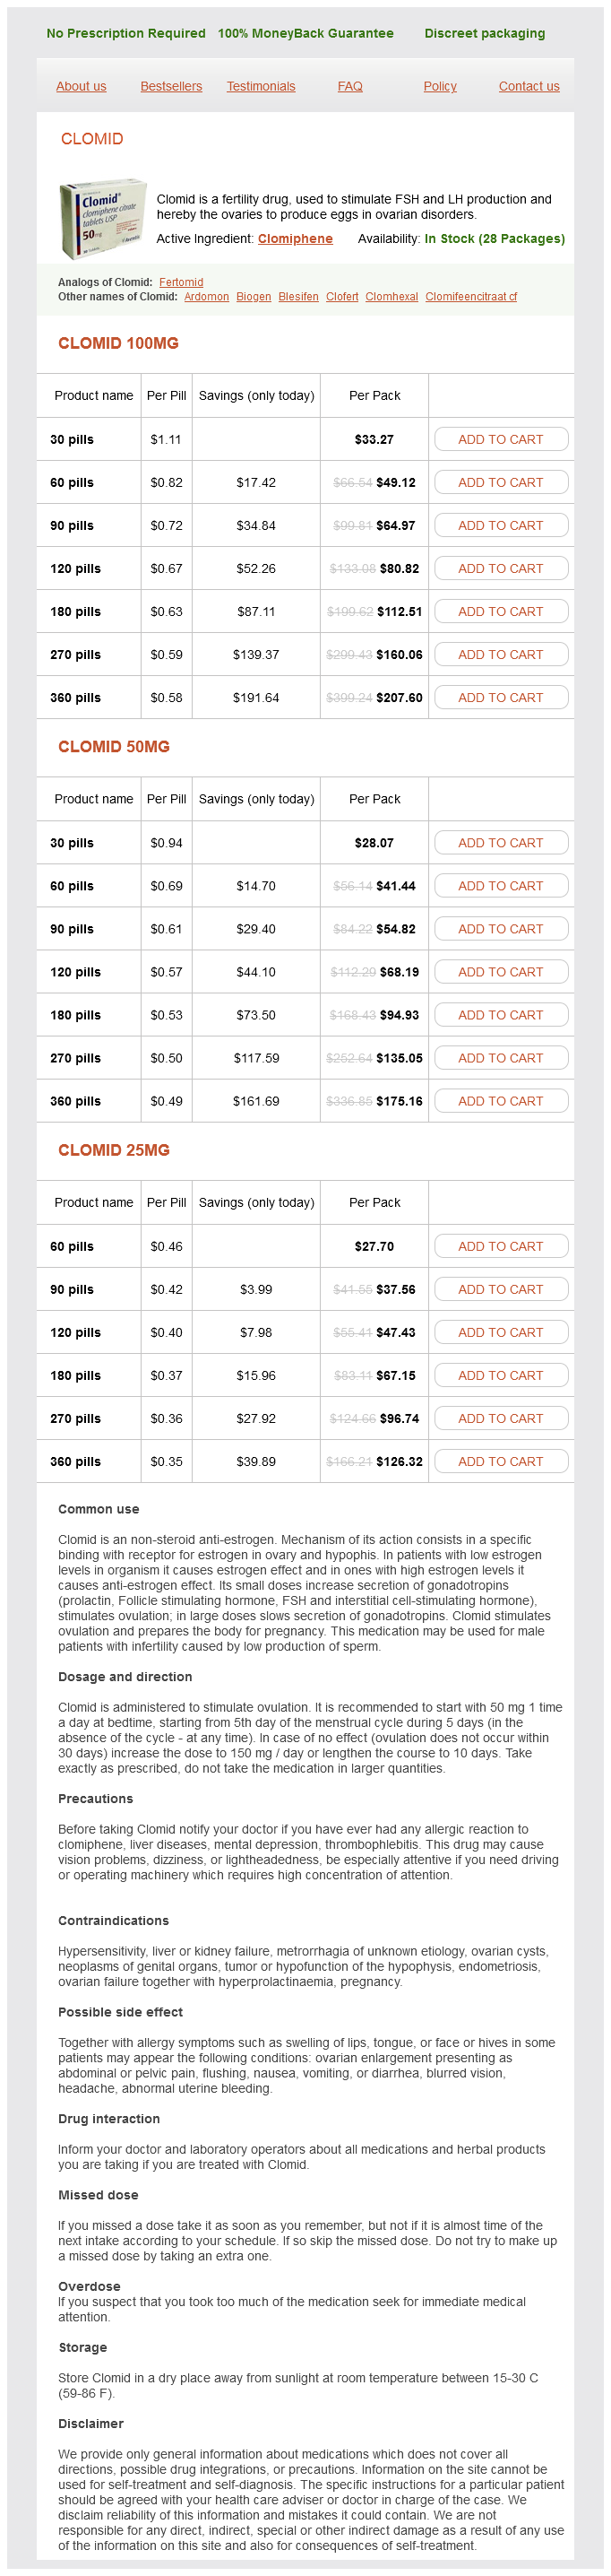Add 60 pills of Clomid 25mg to cart
The width and height of the screenshot is (611, 2576).
coord(500,1246)
